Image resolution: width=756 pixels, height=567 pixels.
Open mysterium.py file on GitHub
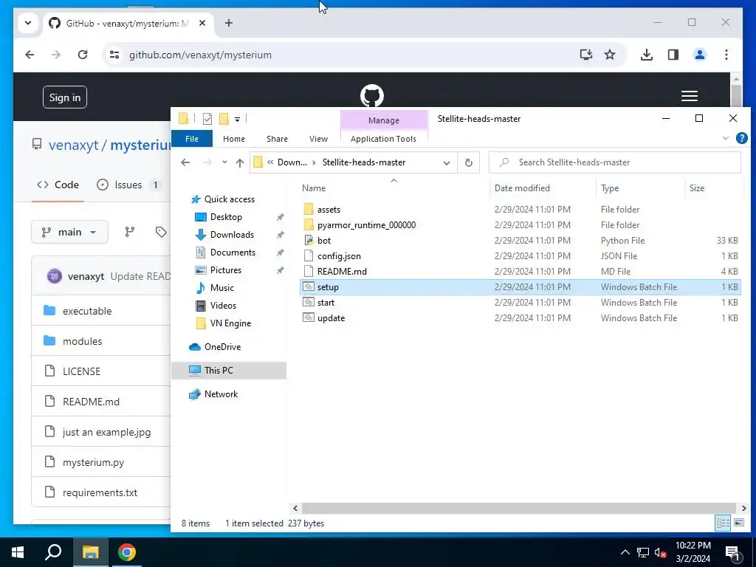point(93,462)
